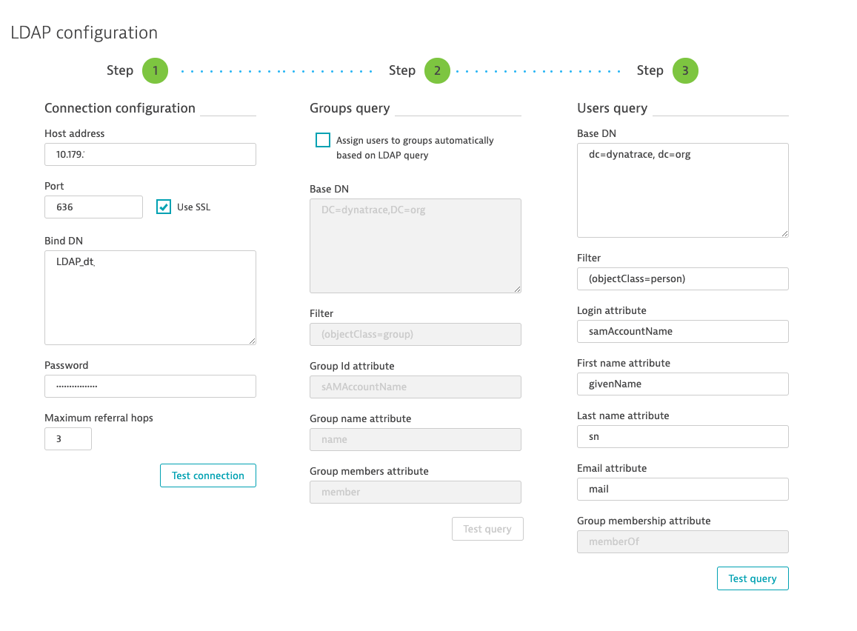Click the Groups query Base DN text area

[x=416, y=246]
